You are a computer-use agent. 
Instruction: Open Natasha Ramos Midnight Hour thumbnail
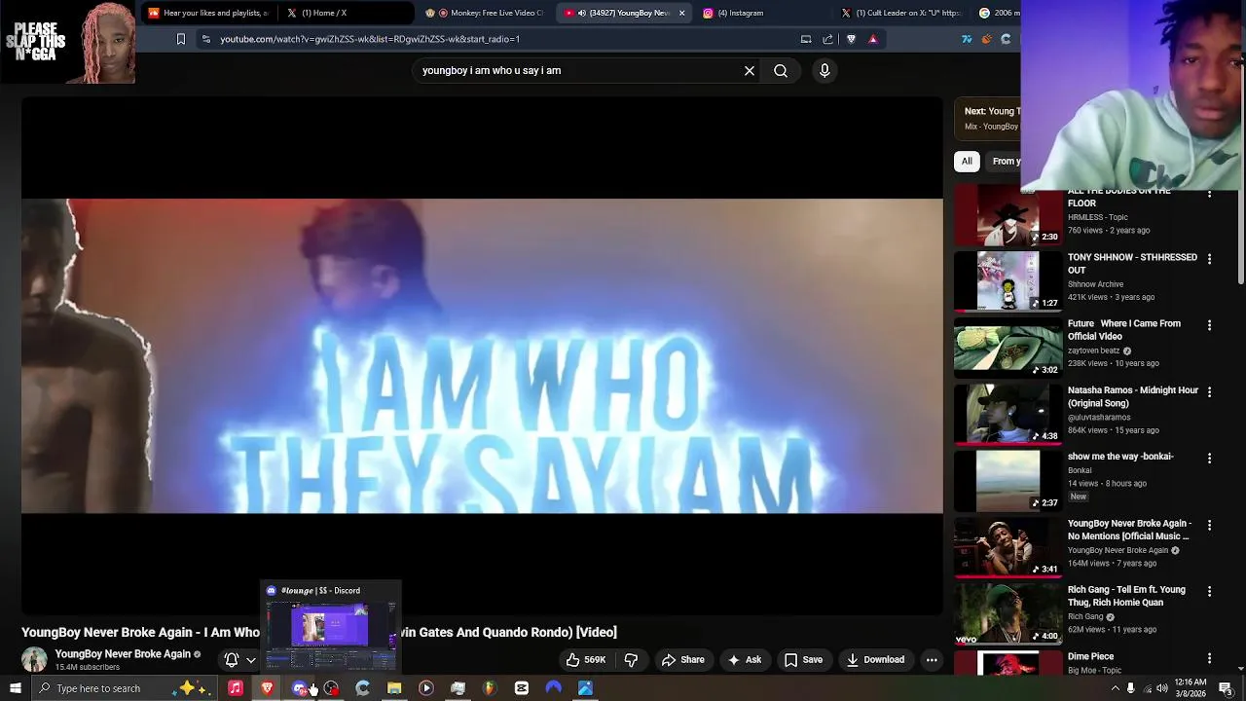click(1008, 413)
